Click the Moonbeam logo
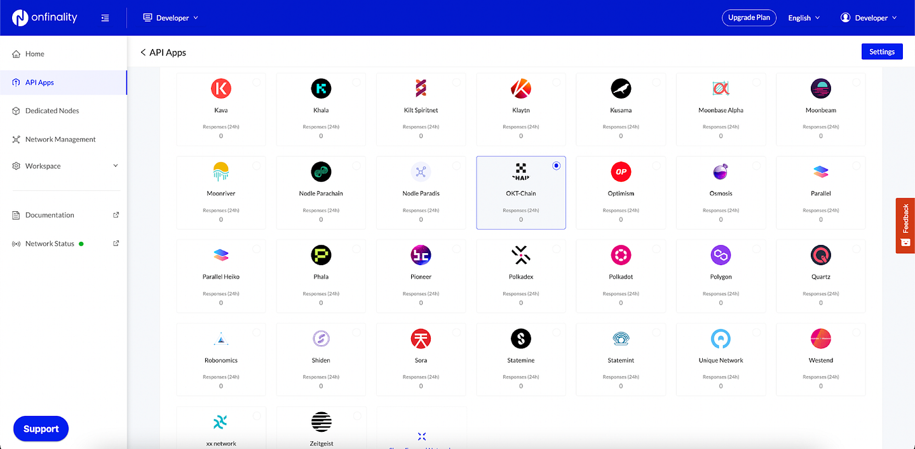This screenshot has width=915, height=449. pos(821,88)
